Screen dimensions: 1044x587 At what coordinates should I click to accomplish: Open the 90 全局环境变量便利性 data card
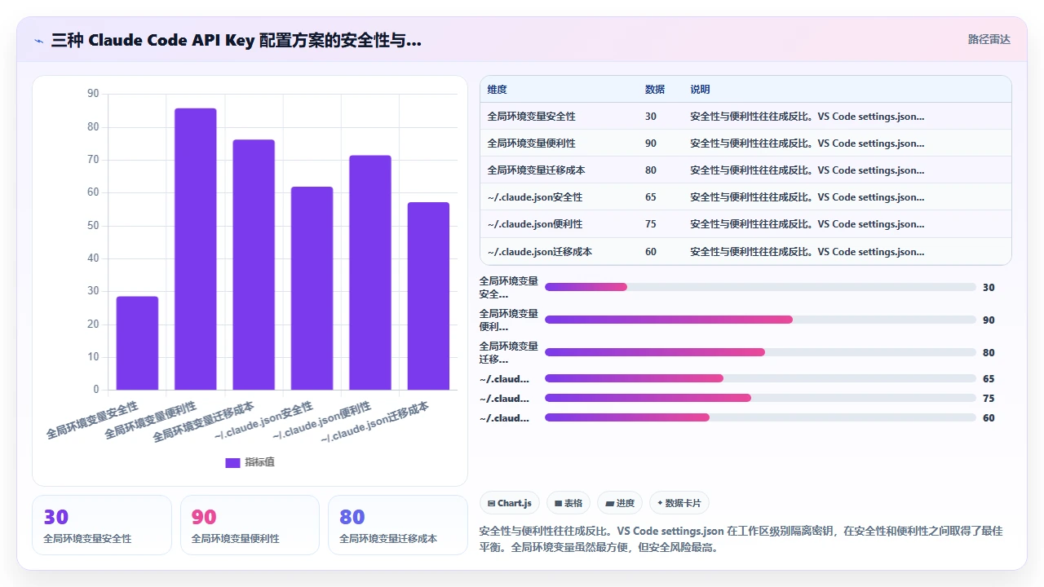click(x=250, y=525)
